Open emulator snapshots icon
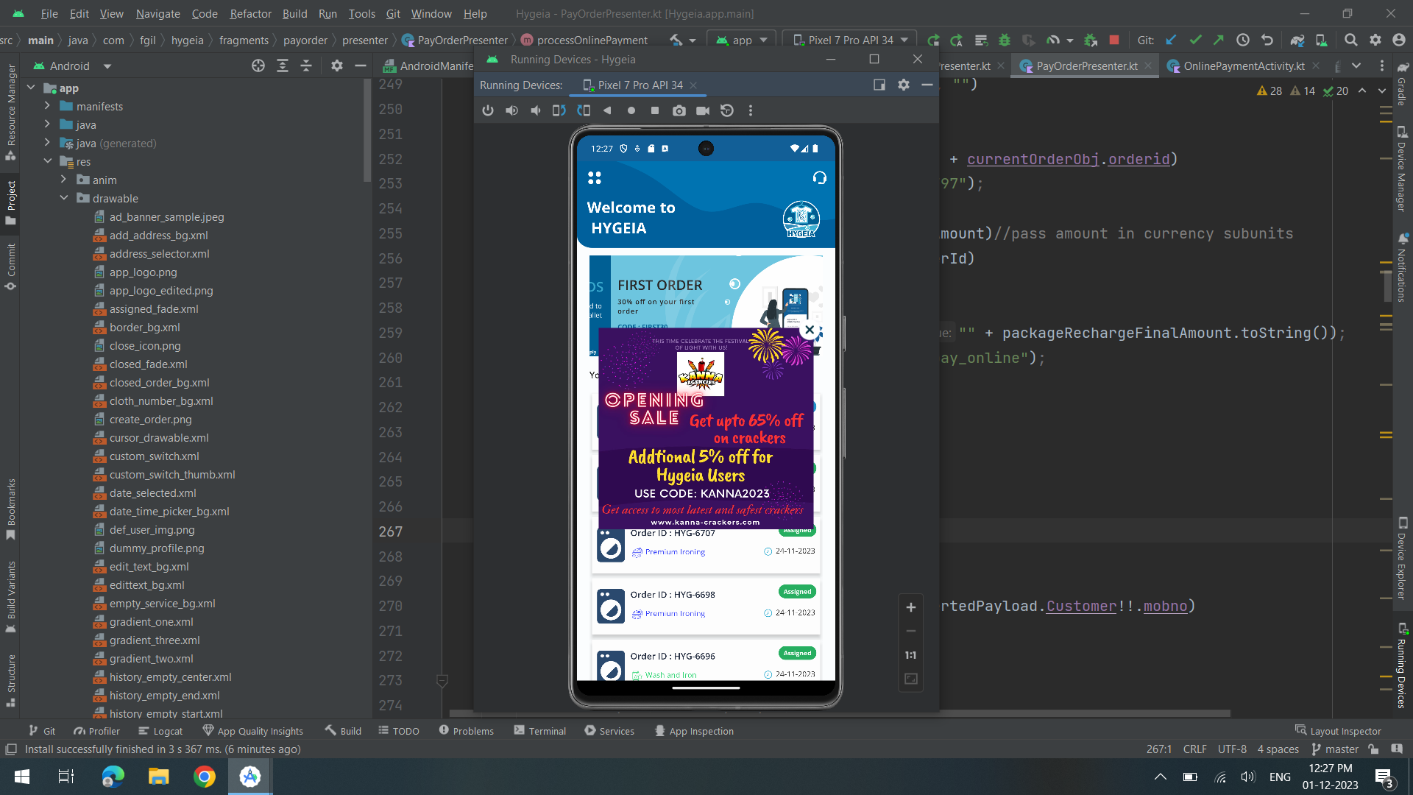 tap(727, 110)
